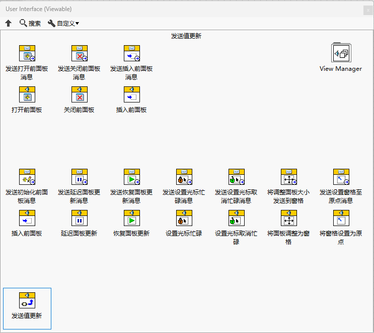Select the 打开前面板 icon

pos(27,94)
